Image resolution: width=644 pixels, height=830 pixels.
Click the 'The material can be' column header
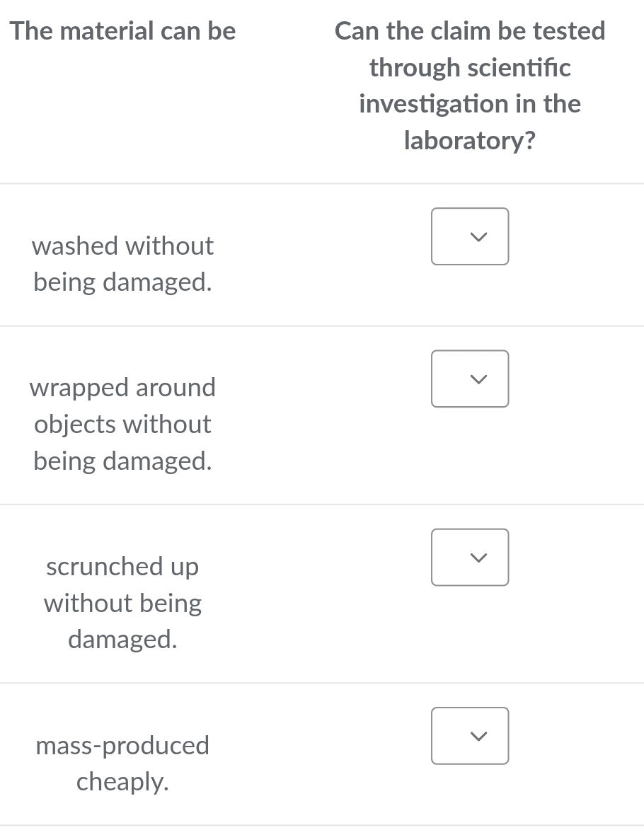(122, 30)
